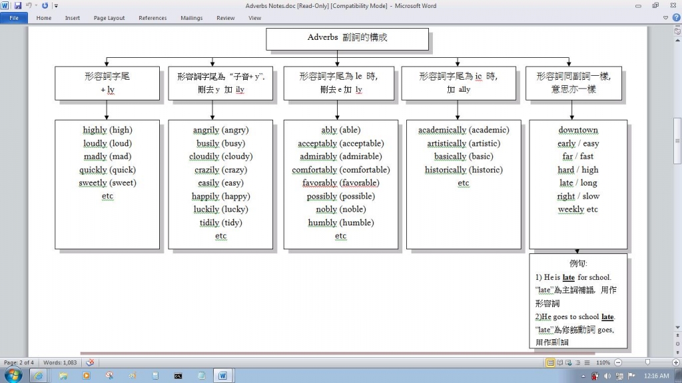Image resolution: width=682 pixels, height=383 pixels.
Task: Click the zoom out minus button
Action: pos(618,362)
